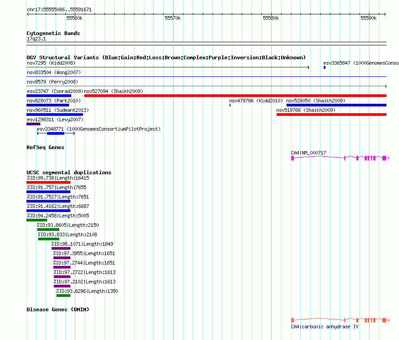Select the nsv833504 (Wong2007) variant label

click(54, 72)
